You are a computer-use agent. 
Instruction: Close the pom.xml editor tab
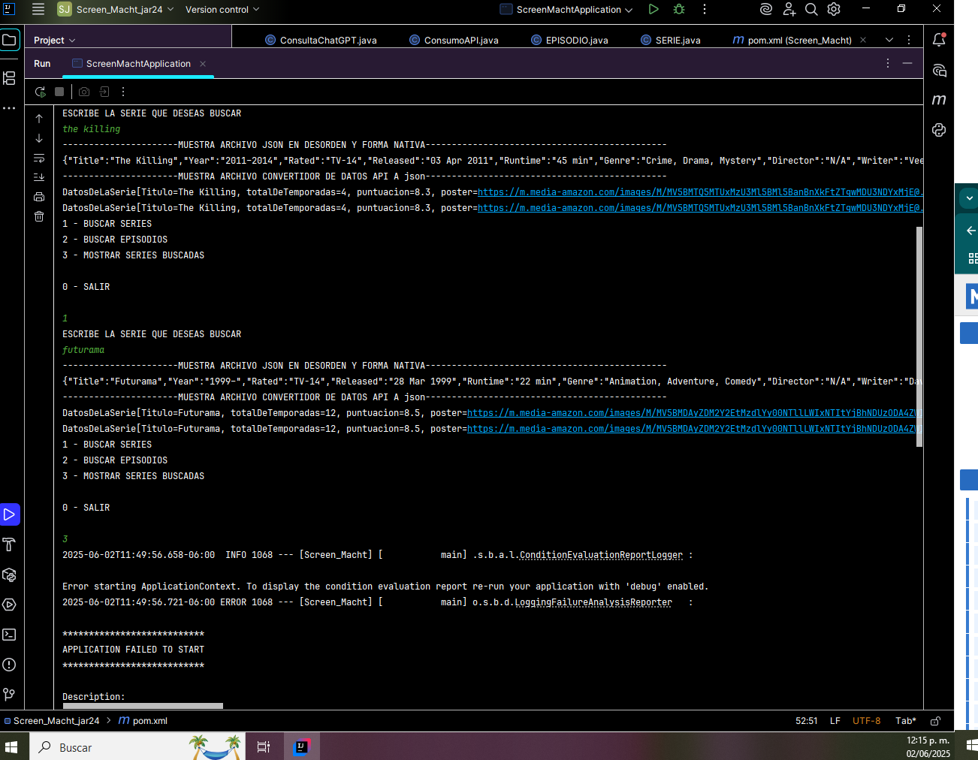coord(863,40)
